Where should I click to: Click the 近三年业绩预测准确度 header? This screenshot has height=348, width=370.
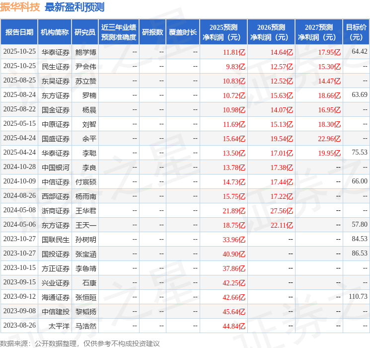click(x=119, y=32)
